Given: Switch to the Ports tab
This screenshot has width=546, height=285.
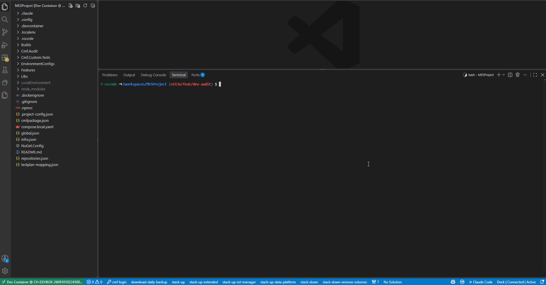Looking at the screenshot, I should pyautogui.click(x=198, y=75).
